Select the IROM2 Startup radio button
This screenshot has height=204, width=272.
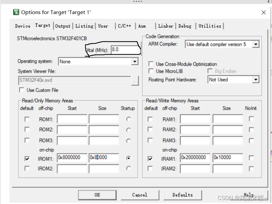129,169
